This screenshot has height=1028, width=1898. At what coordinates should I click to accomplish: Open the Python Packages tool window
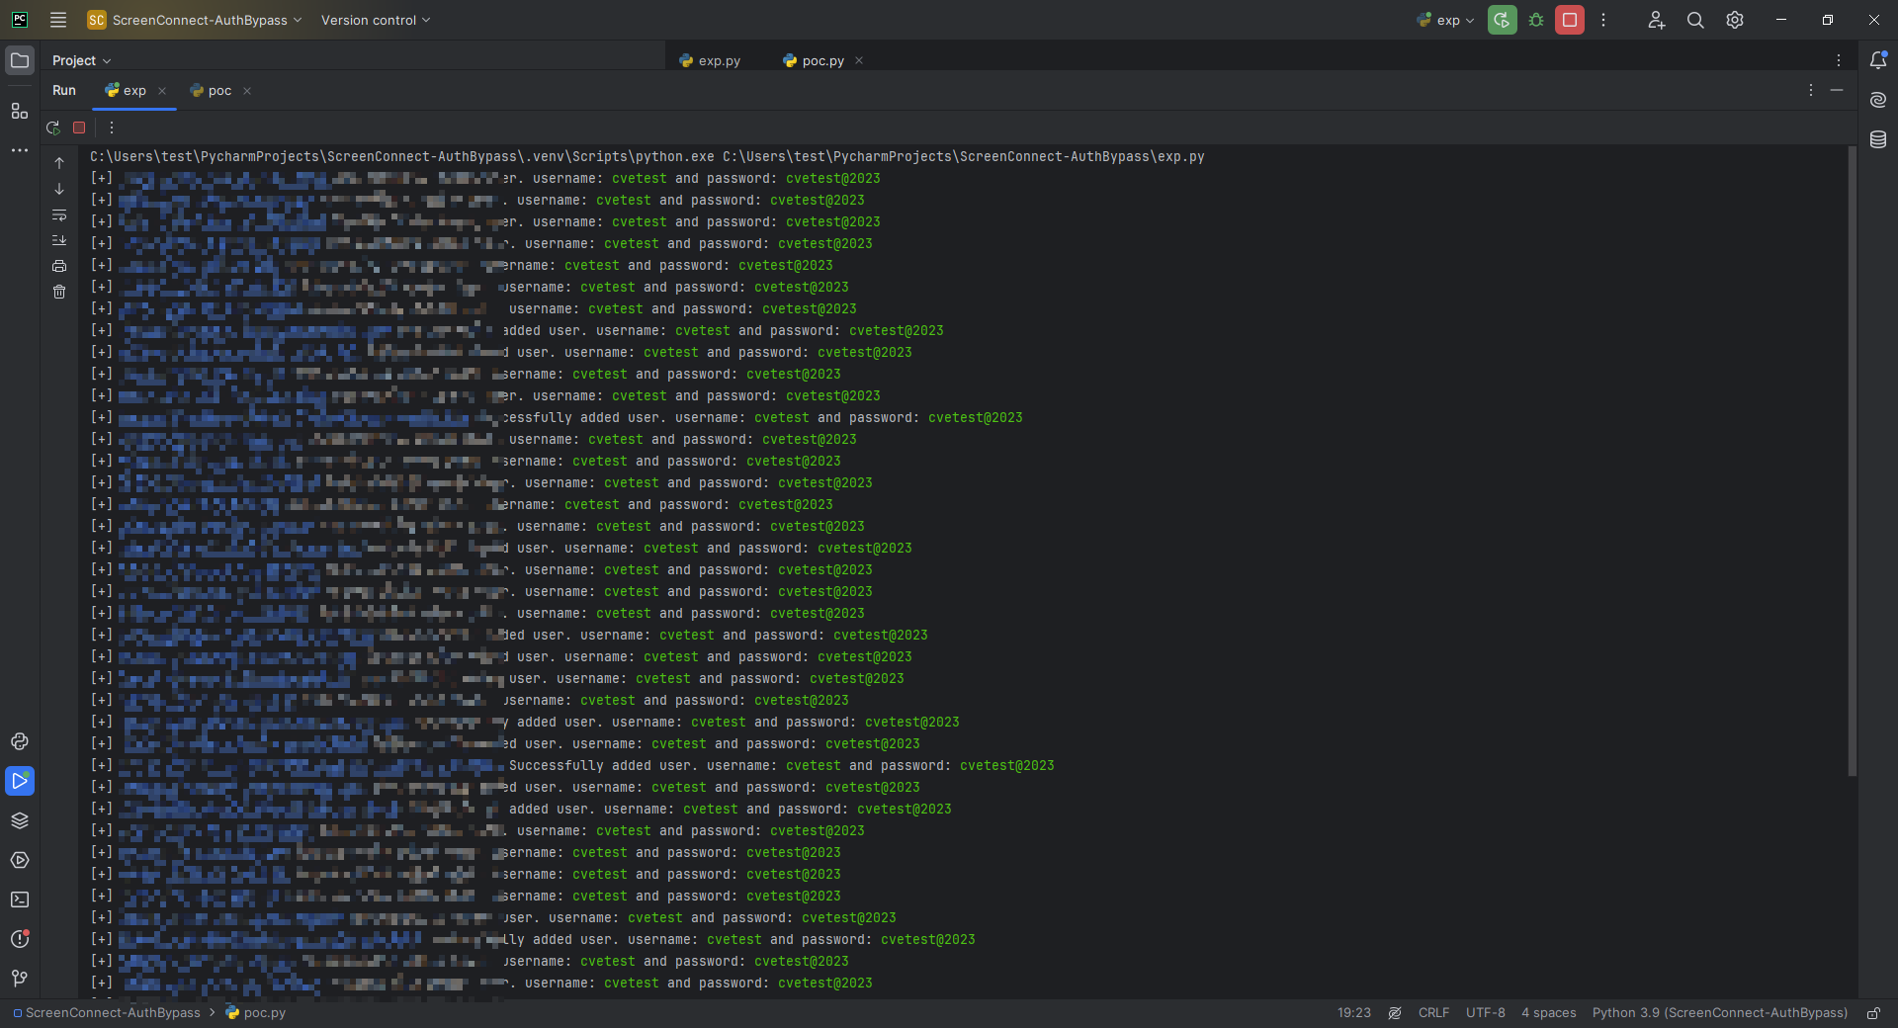pyautogui.click(x=20, y=820)
